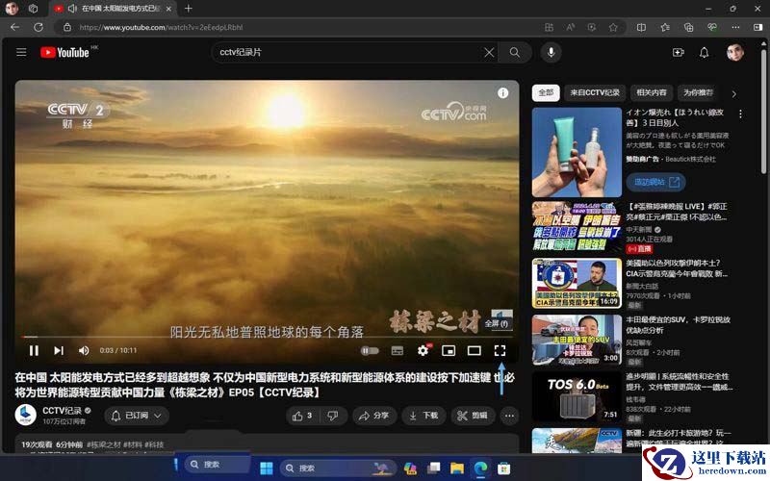Show more filter chips with right arrow

[x=734, y=93]
